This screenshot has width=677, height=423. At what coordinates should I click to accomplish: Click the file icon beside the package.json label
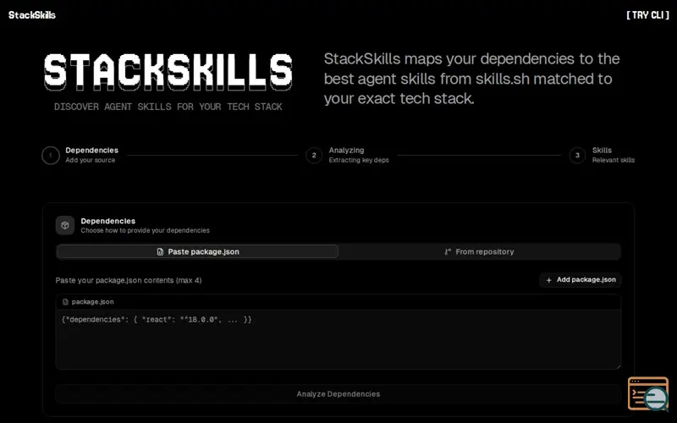[x=66, y=302]
